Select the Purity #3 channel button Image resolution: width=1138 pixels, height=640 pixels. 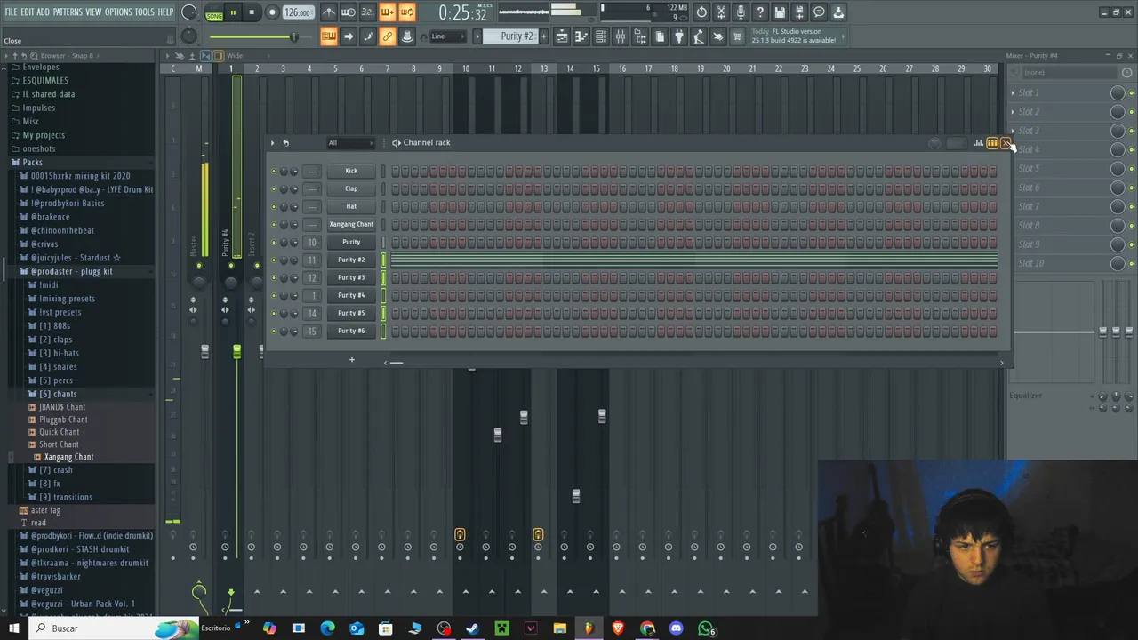[351, 277]
